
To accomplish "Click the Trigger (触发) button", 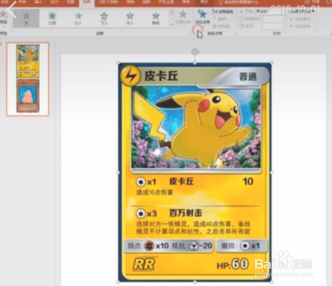I will click(x=220, y=19).
